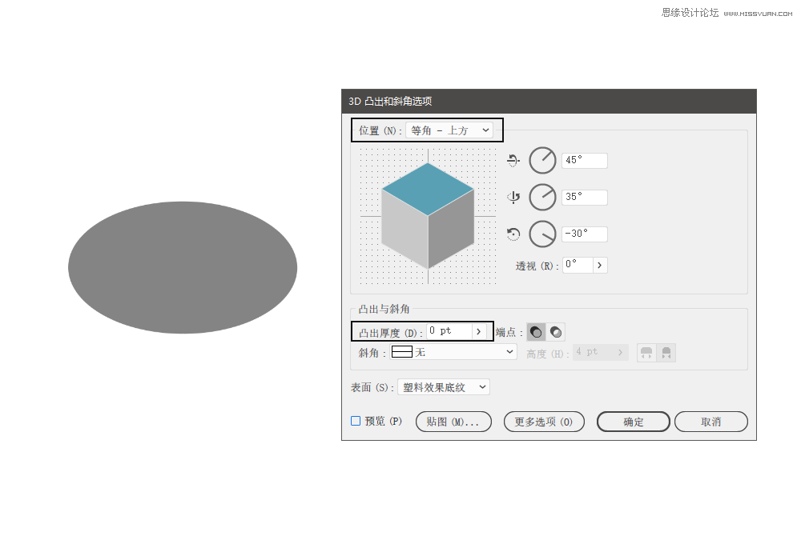
Task: Click the Z-axis rotation icon
Action: [513, 234]
